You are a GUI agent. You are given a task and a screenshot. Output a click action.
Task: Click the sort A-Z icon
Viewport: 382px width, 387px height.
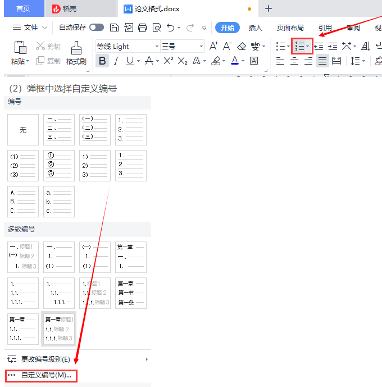coord(366,46)
